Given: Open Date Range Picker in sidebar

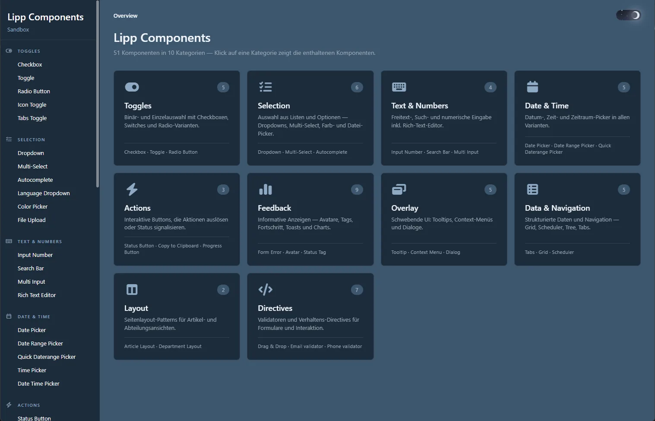Looking at the screenshot, I should 40,343.
